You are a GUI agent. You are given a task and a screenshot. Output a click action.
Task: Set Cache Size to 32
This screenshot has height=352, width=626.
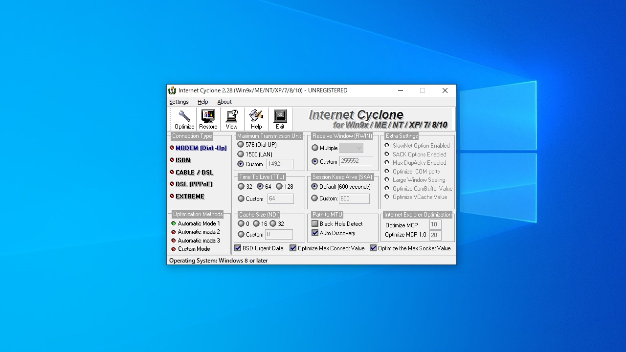[x=273, y=224]
